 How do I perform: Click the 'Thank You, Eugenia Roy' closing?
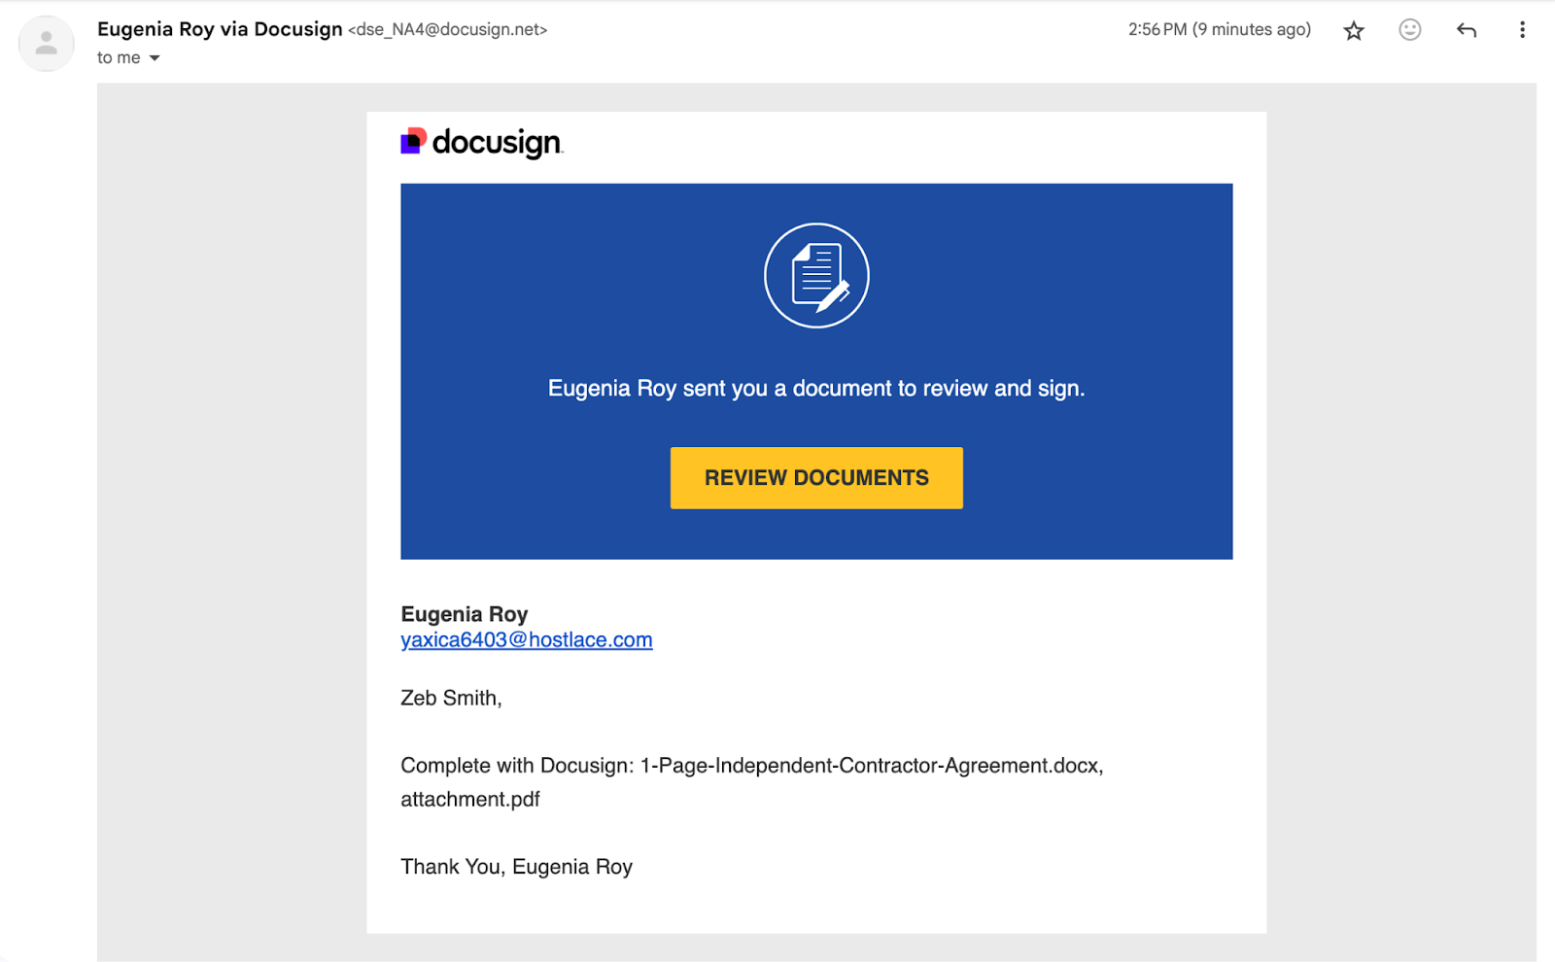pyautogui.click(x=517, y=867)
